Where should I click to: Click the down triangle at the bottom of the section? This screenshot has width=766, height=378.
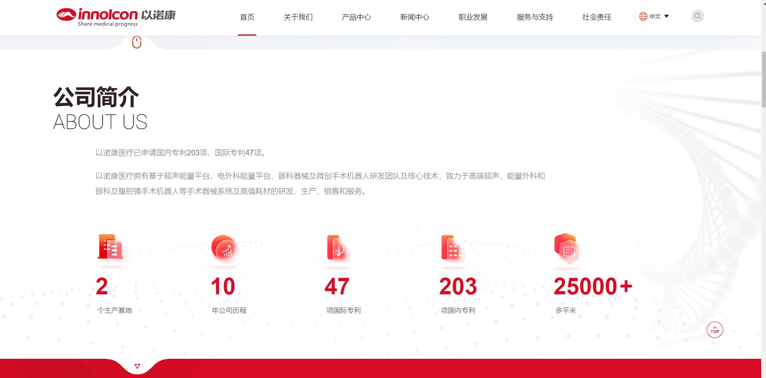[137, 366]
